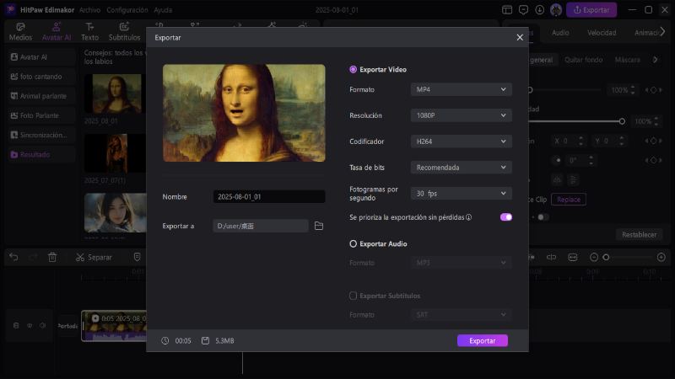675x379 pixels.
Task: Toggle track lock icon in the timeline
Action: 16,326
